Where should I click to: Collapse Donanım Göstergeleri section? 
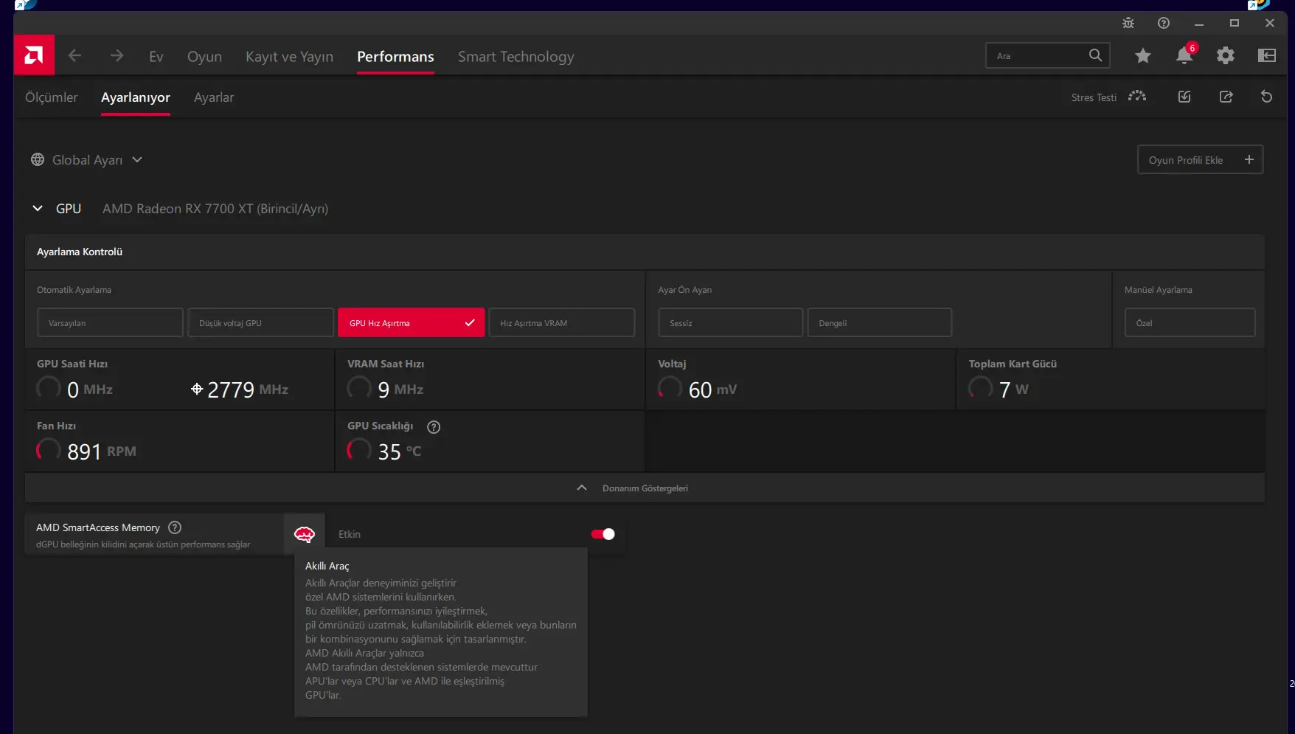pos(581,488)
